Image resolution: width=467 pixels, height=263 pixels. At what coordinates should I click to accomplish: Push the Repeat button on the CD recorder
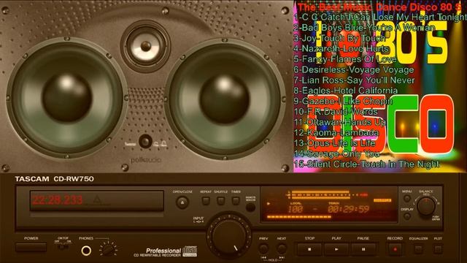click(206, 201)
